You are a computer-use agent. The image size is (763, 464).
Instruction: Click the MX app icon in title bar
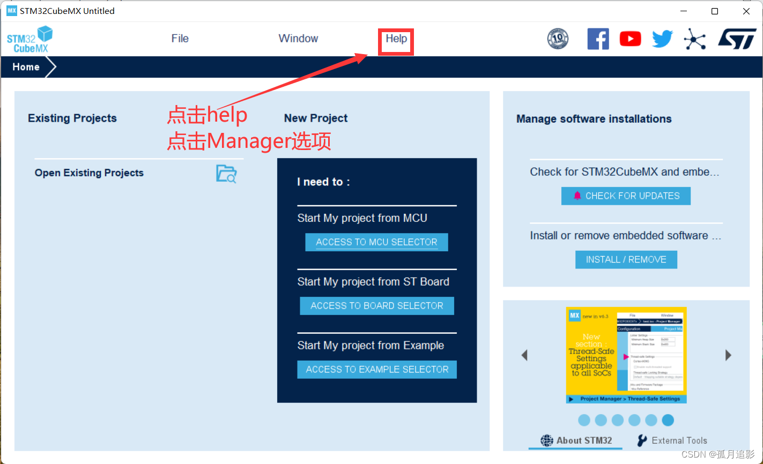[11, 11]
